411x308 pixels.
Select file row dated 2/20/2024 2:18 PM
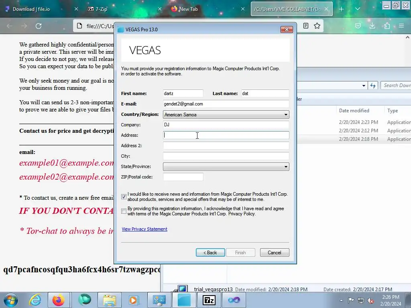click(354, 139)
